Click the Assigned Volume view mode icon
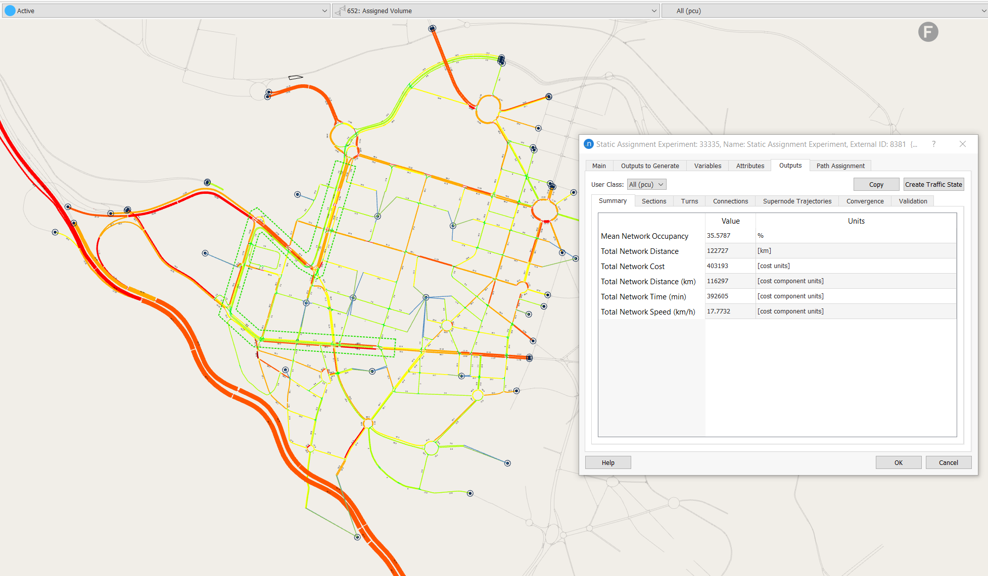 coord(340,11)
